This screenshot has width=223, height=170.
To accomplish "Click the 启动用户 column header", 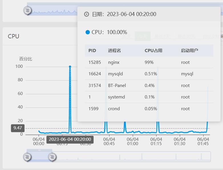I will click(x=189, y=51).
